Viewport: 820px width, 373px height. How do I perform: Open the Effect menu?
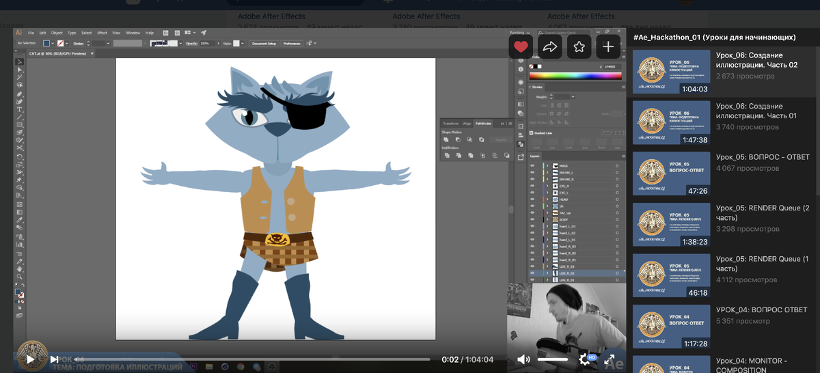point(102,33)
